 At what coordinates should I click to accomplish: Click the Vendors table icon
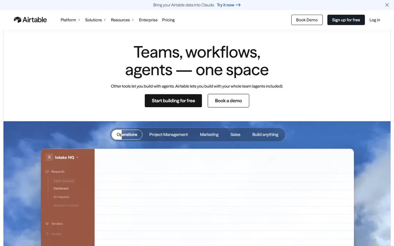click(47, 224)
